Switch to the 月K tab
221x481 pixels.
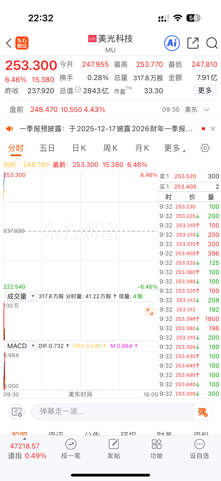point(142,148)
